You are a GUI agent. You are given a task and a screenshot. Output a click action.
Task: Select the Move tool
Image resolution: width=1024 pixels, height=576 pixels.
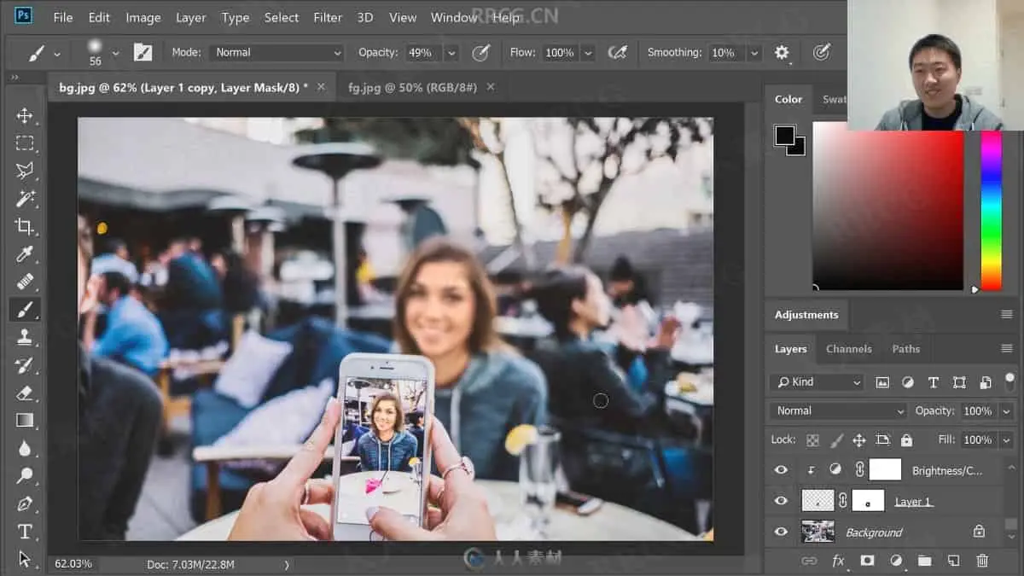[x=25, y=116]
